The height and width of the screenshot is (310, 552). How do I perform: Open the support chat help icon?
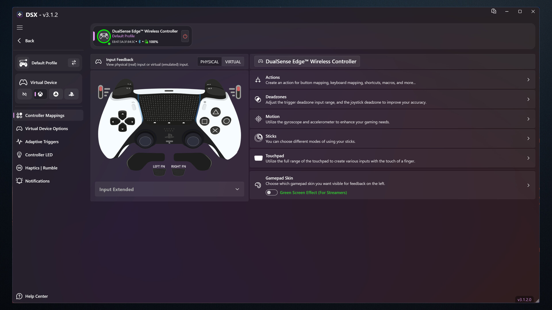tap(494, 11)
